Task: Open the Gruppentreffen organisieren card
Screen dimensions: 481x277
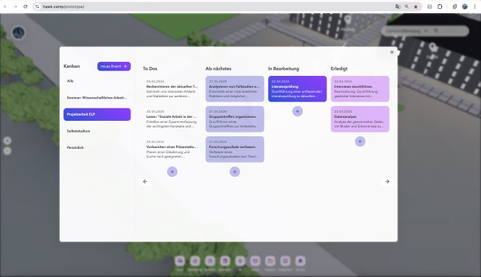Action: click(x=235, y=119)
